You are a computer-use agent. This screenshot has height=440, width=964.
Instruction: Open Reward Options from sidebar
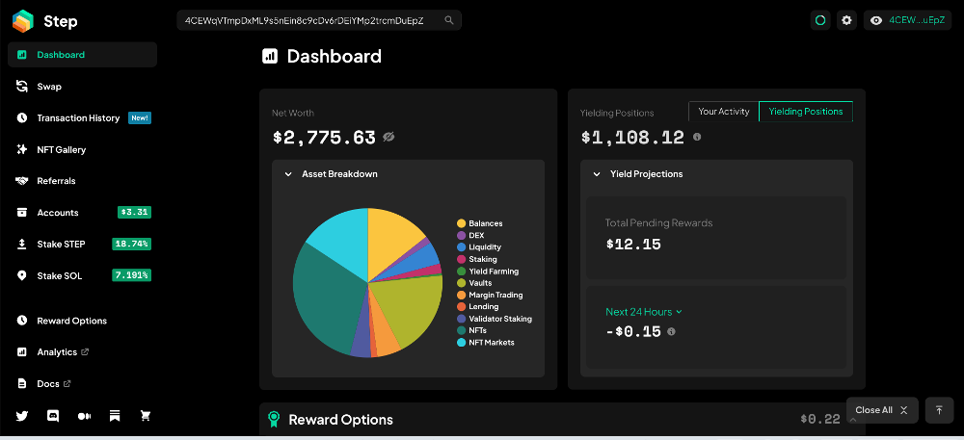click(x=72, y=321)
